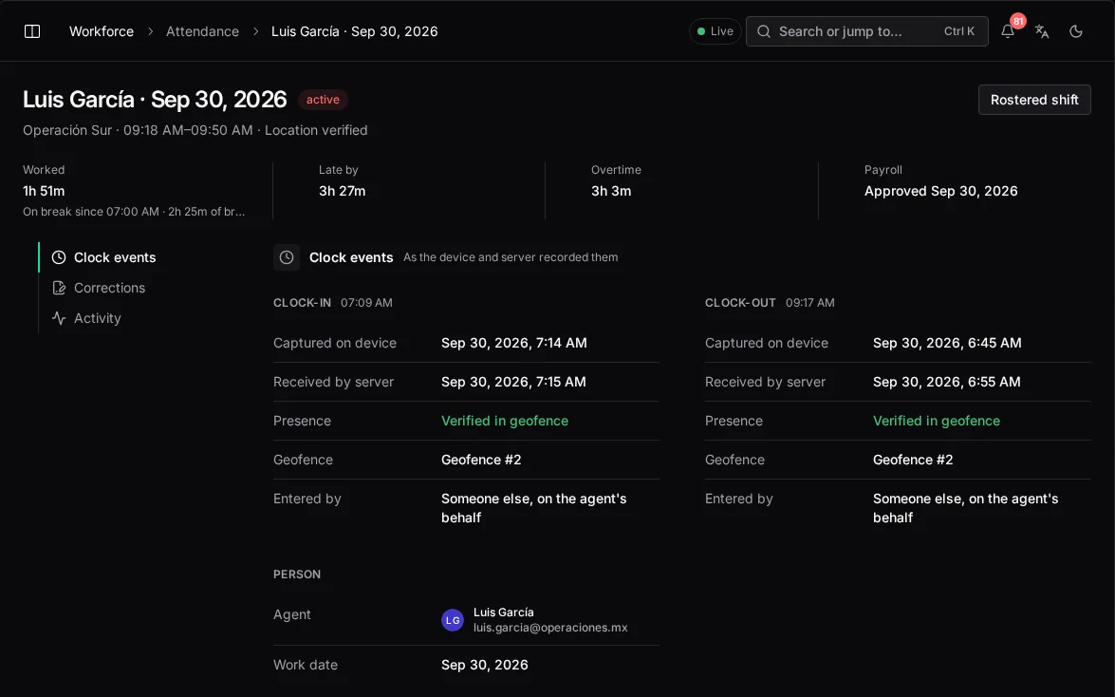Click the Ctrl K shortcut hint
The image size is (1115, 697).
click(958, 31)
